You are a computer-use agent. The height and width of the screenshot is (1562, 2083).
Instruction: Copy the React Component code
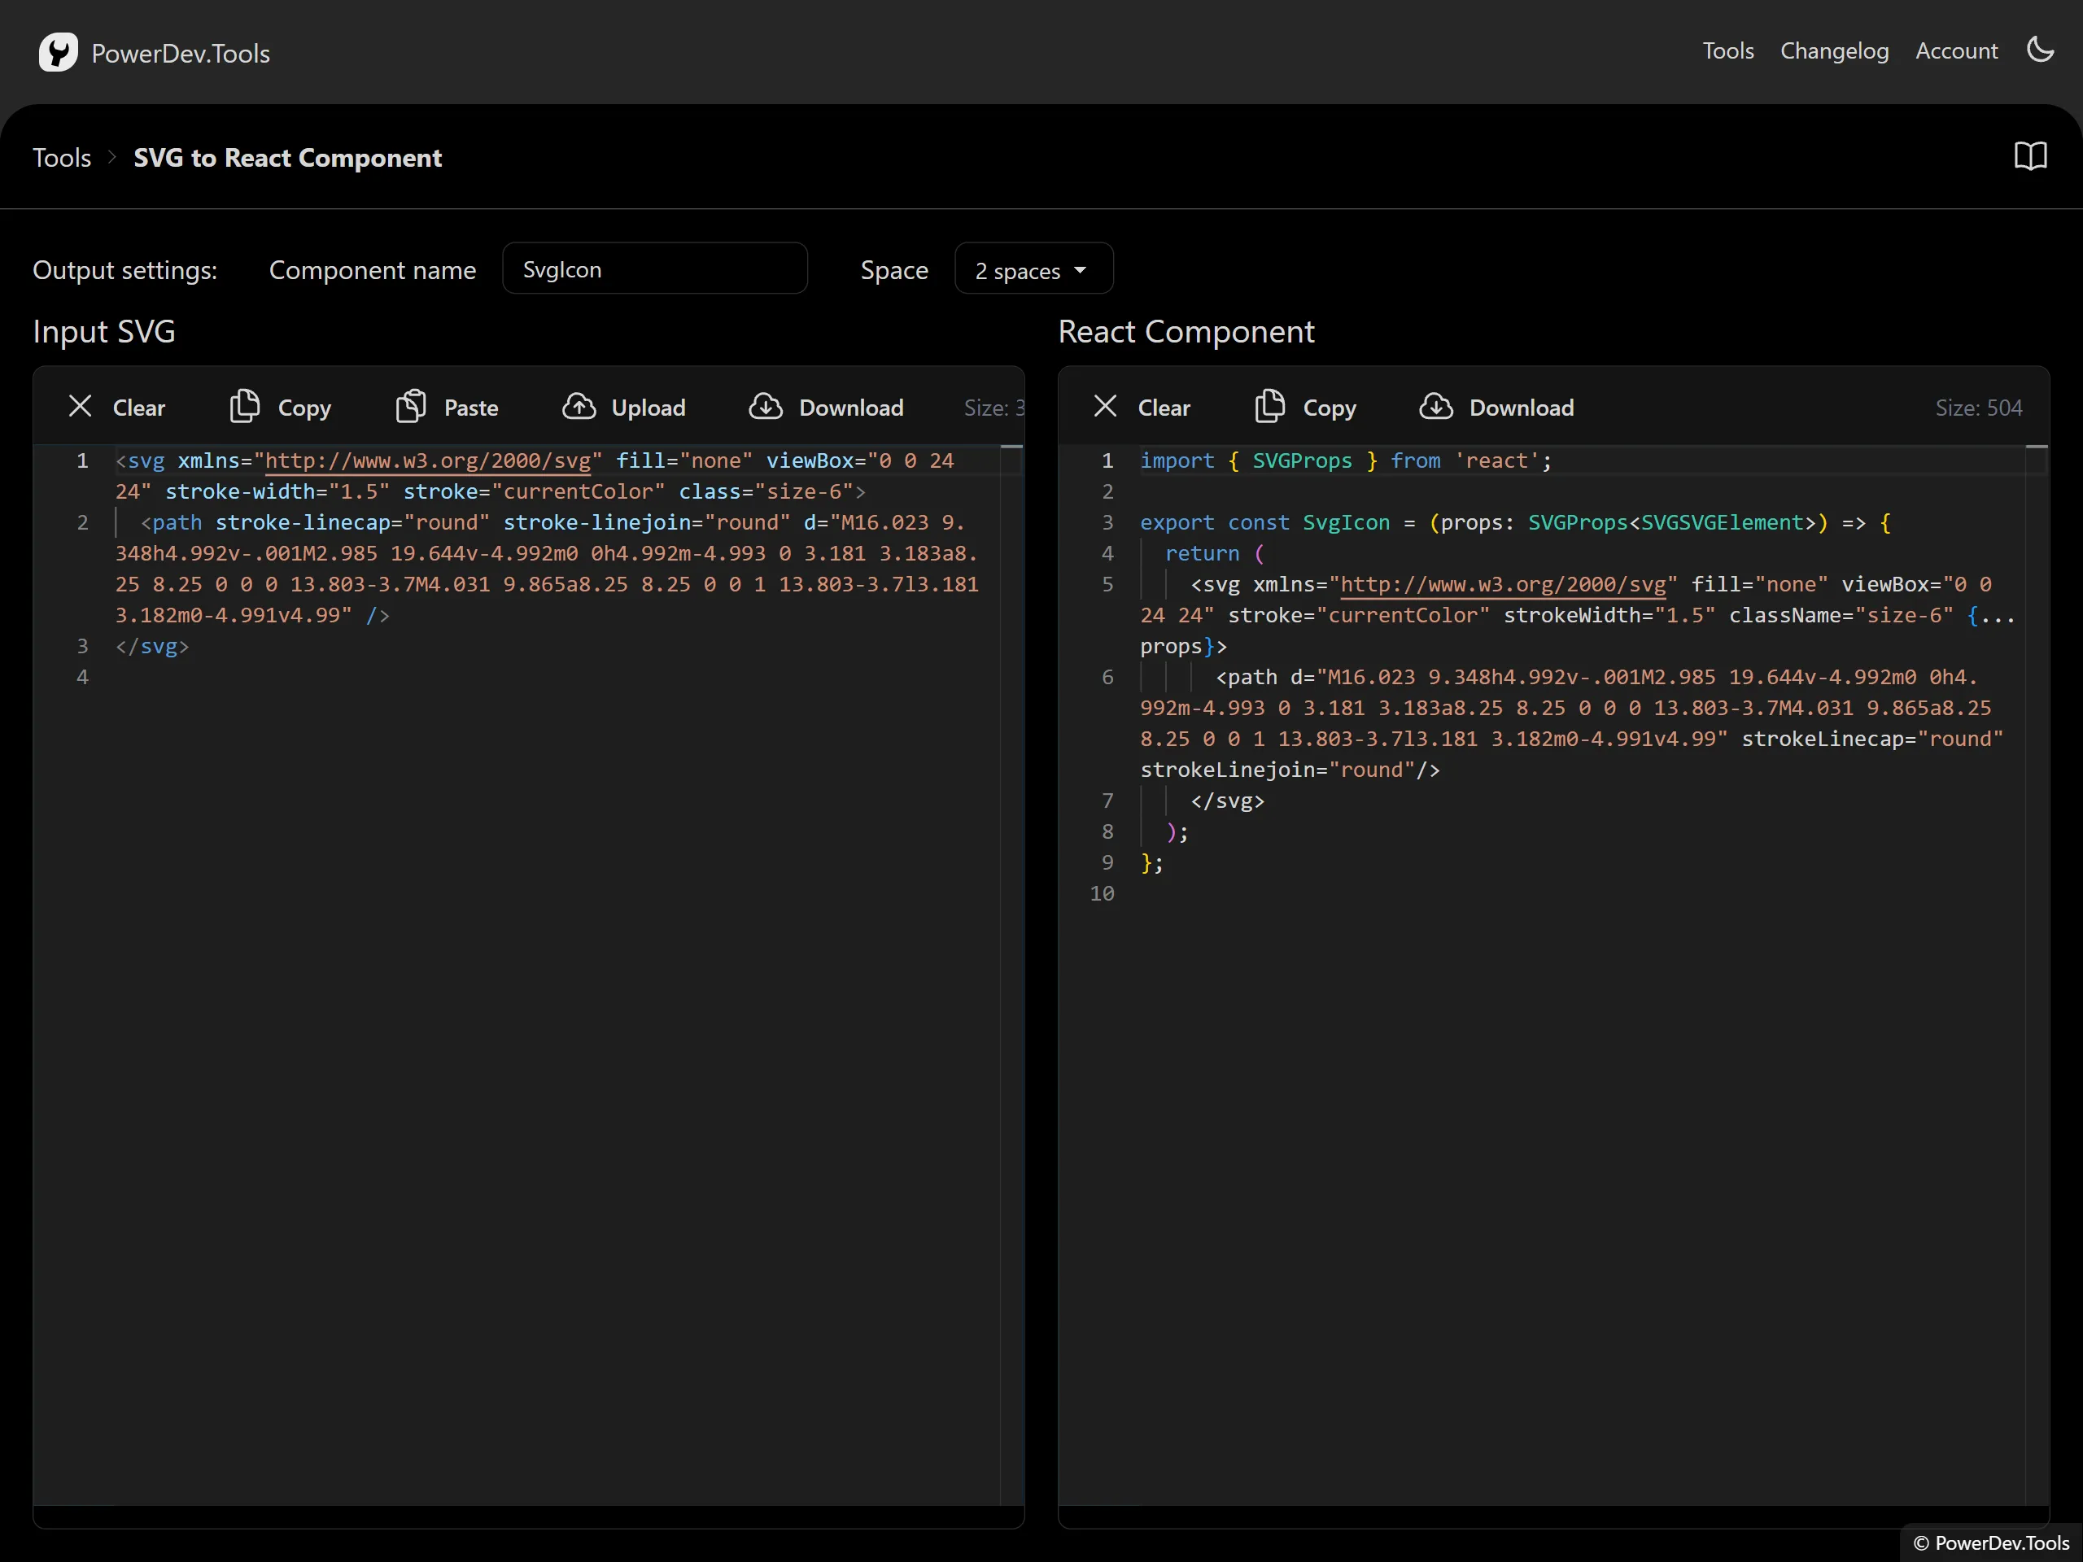[x=1306, y=408]
